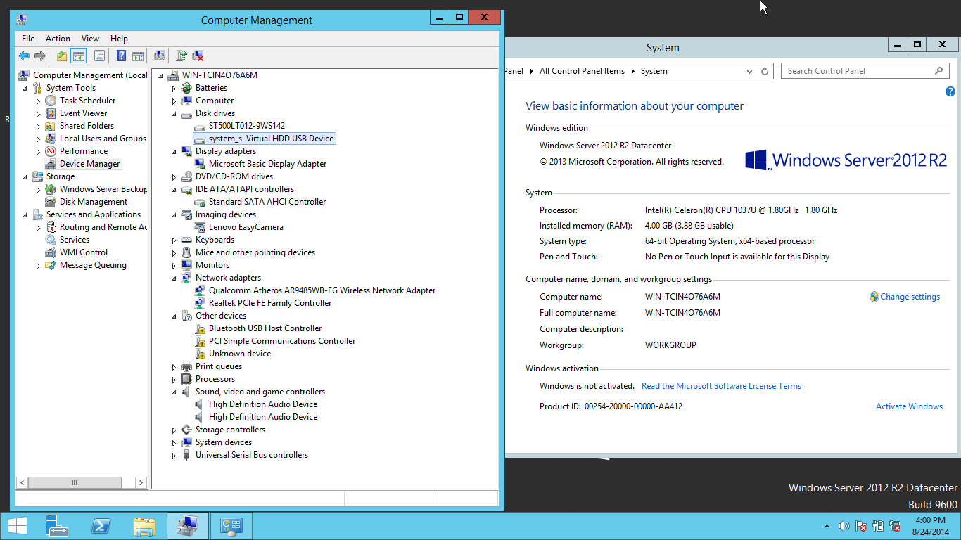Select Qualcomm Atheros AR9485WB-EG Wireless Network Adapter
The width and height of the screenshot is (961, 540).
[x=322, y=290]
